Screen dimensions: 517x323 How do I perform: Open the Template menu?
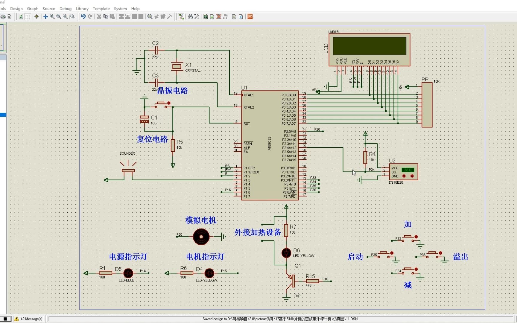(101, 9)
